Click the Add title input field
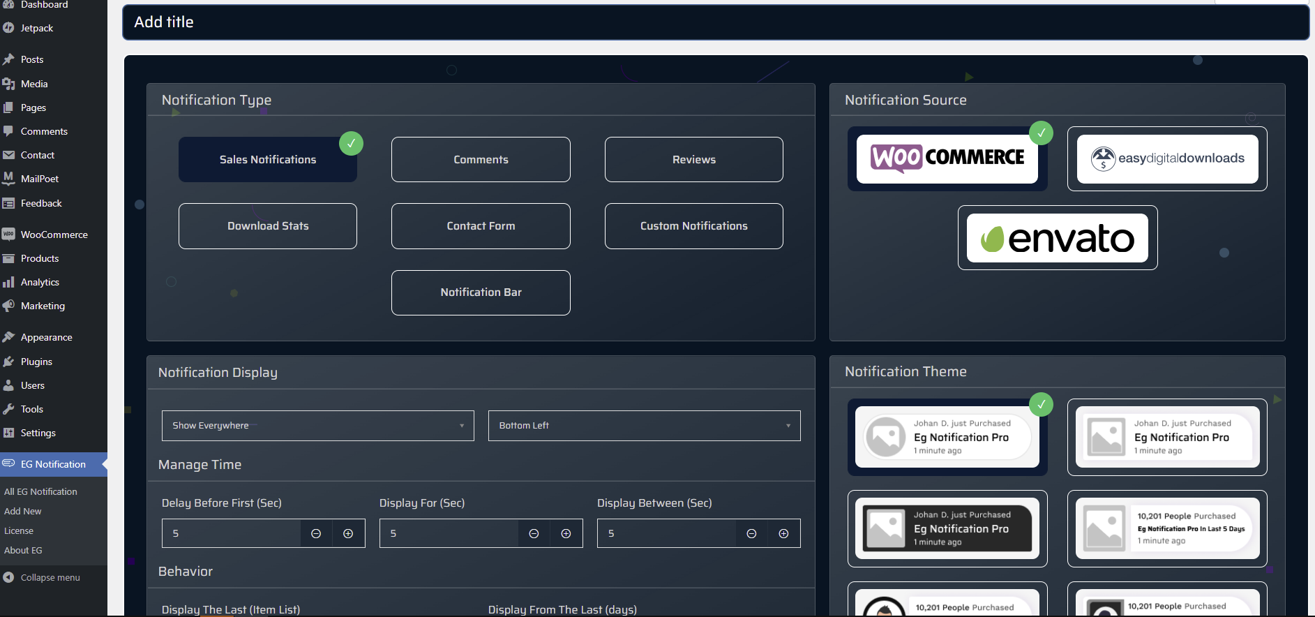 [x=716, y=22]
